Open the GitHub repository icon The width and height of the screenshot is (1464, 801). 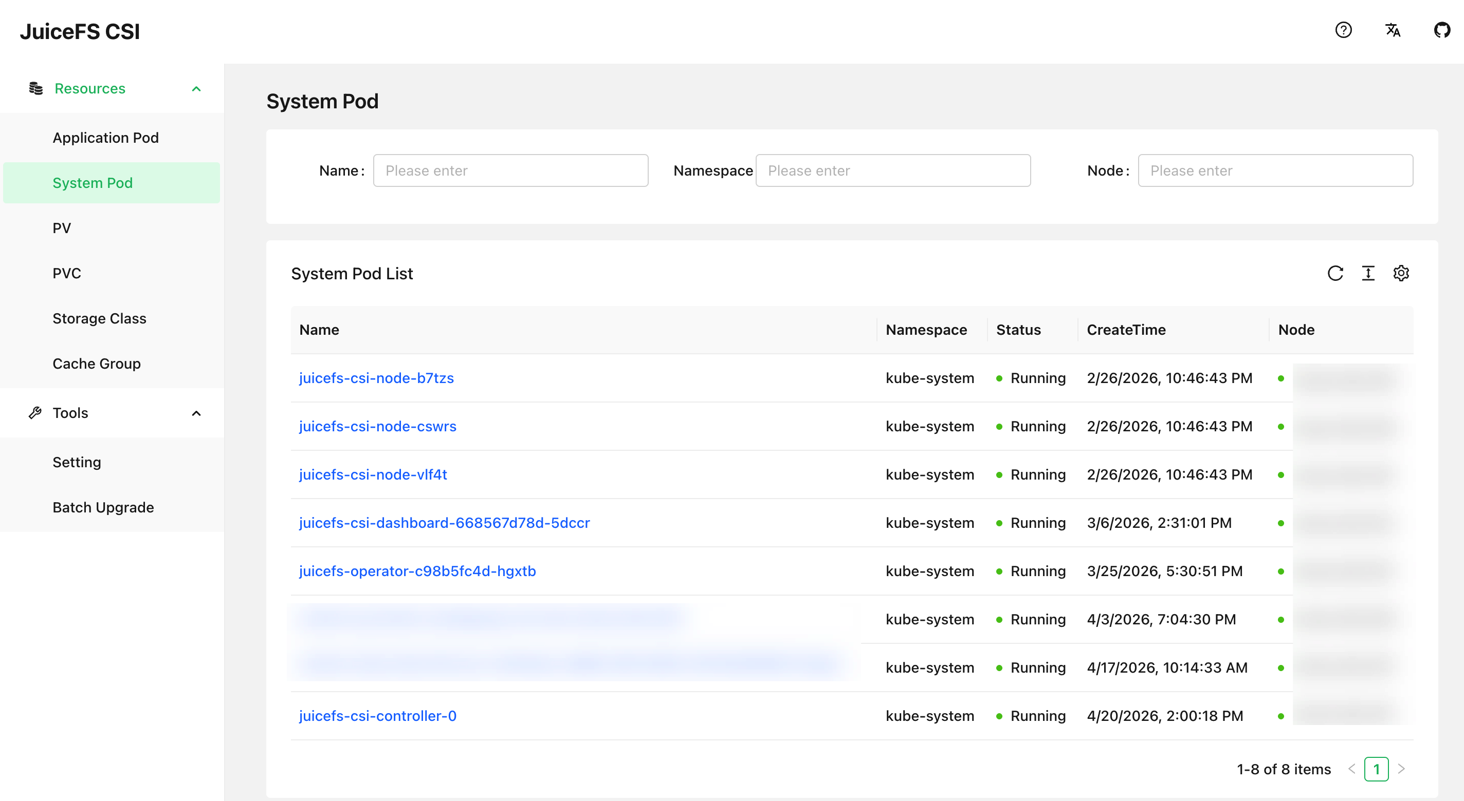1442,30
